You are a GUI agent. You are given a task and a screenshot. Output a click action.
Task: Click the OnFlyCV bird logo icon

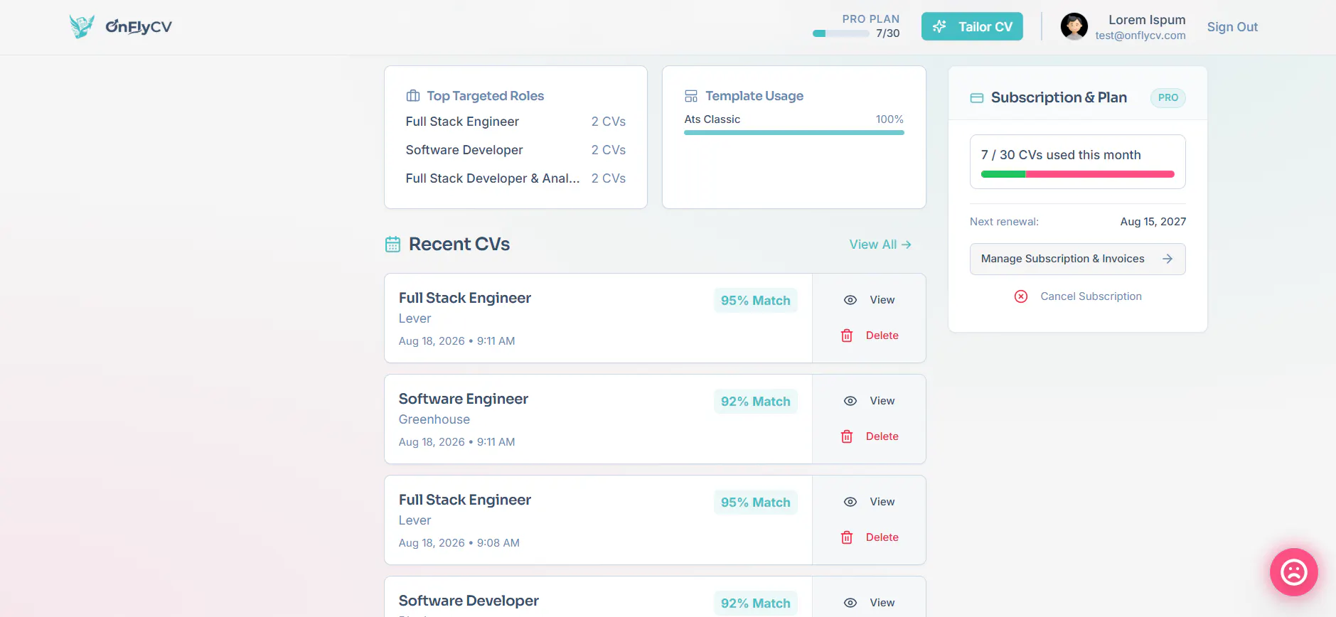(x=82, y=26)
